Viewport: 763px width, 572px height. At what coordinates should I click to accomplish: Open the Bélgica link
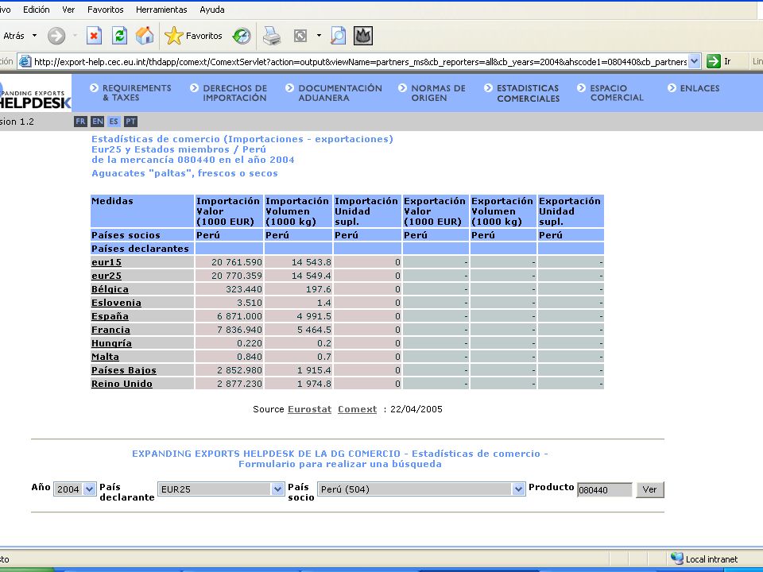110,289
